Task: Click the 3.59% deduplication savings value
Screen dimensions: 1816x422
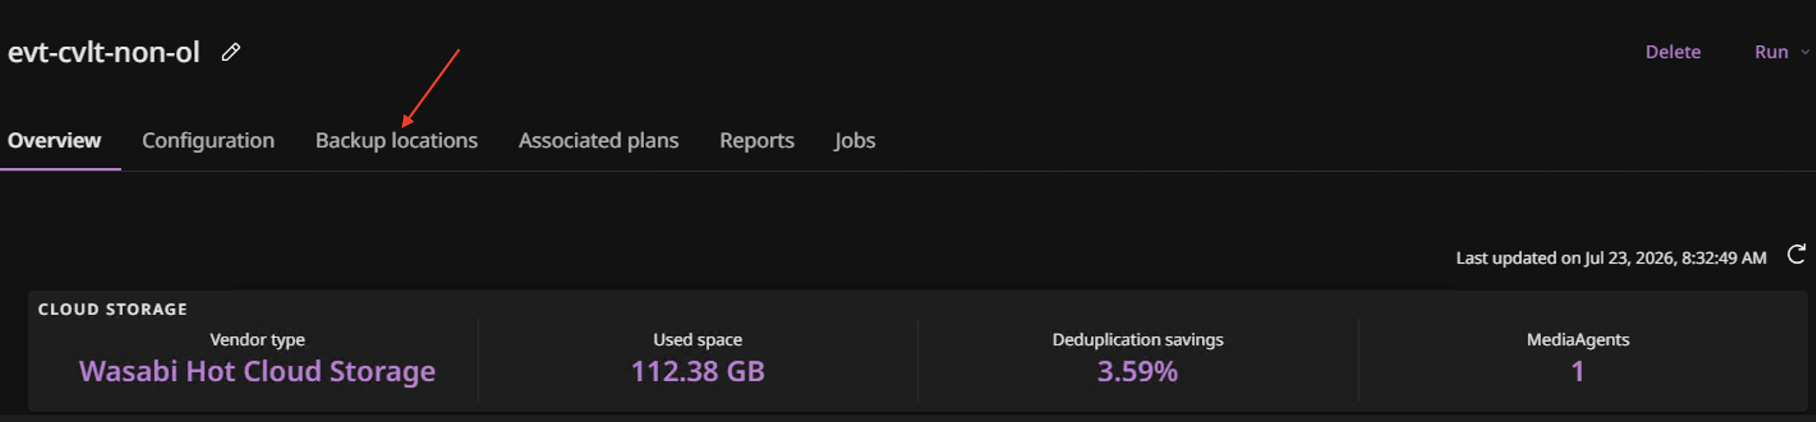Action: [x=1137, y=371]
